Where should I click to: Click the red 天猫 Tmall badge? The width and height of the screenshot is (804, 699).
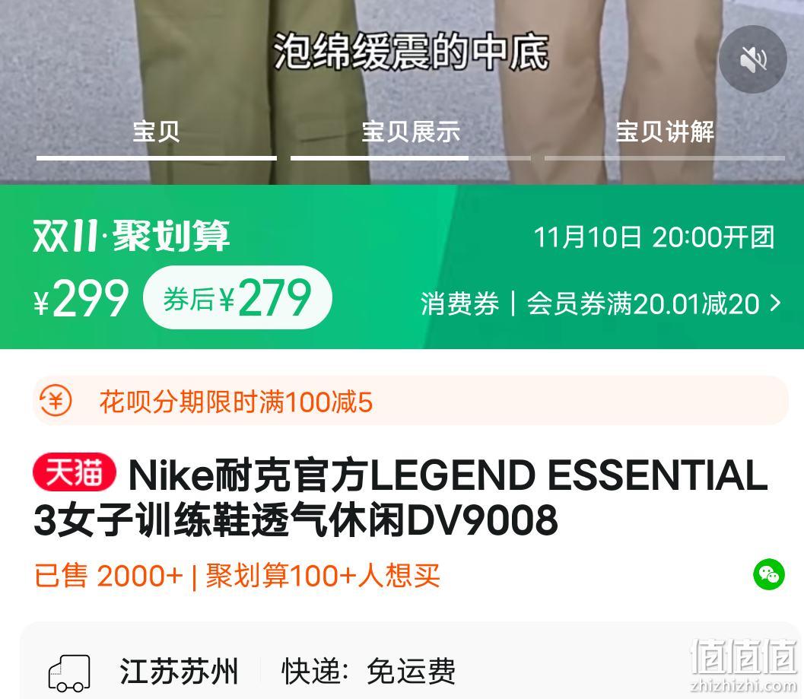tap(75, 472)
